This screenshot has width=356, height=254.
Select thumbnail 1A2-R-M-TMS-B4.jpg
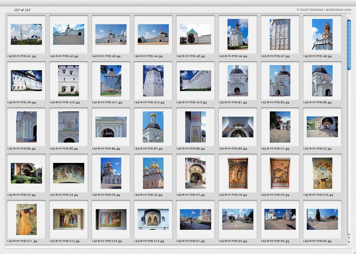(x=26, y=127)
